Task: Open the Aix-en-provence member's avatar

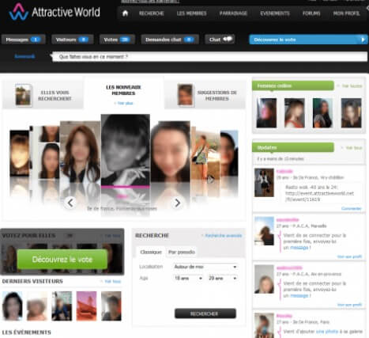Action: click(x=264, y=279)
